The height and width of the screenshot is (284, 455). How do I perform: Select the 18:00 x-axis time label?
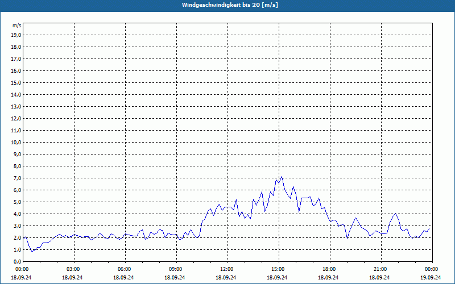click(329, 269)
